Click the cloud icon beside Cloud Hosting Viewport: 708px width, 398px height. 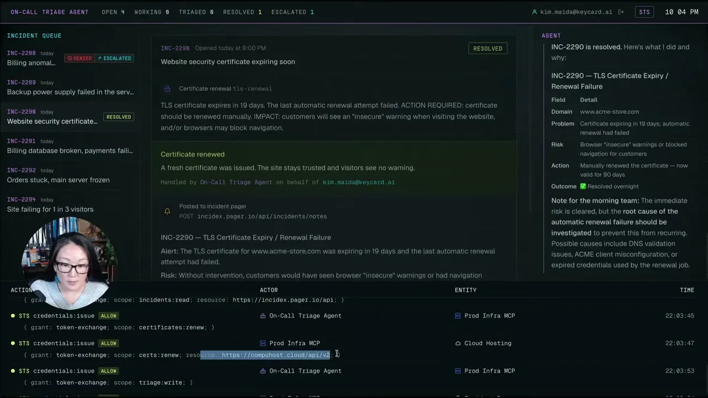click(x=458, y=343)
